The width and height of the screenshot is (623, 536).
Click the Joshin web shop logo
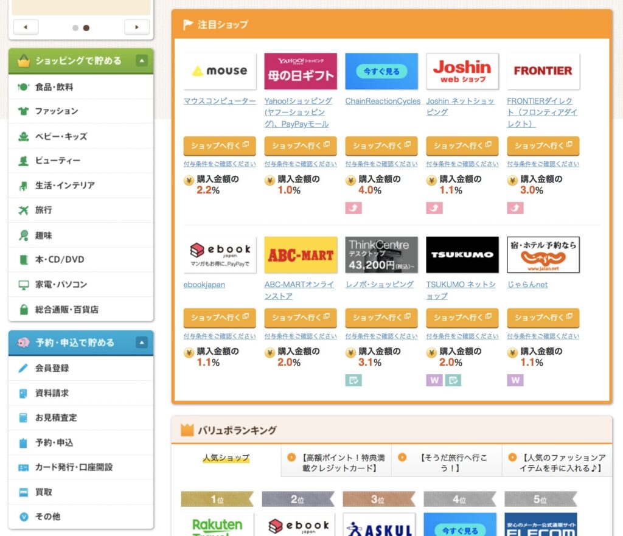[462, 71]
